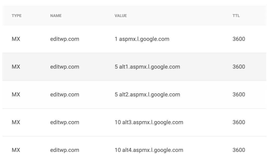This screenshot has height=165, width=267.
Task: Click editwp.com in the alt2.aspmx row
Action: [65, 94]
